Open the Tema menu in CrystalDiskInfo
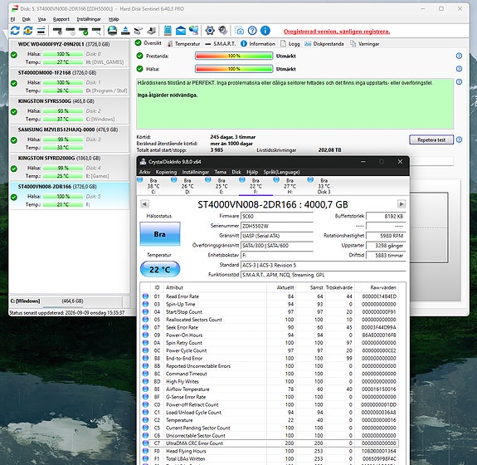The width and height of the screenshot is (477, 465). coord(220,172)
